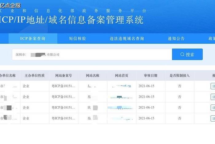Click 企业 in the 欣 site row
The height and width of the screenshot is (144, 215).
pyautogui.click(x=26, y=108)
